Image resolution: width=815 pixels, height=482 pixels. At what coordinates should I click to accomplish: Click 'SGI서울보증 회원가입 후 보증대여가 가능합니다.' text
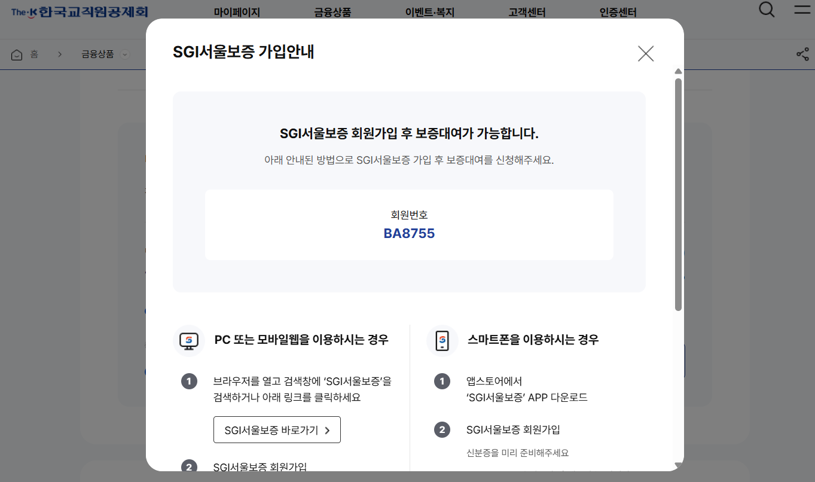409,134
